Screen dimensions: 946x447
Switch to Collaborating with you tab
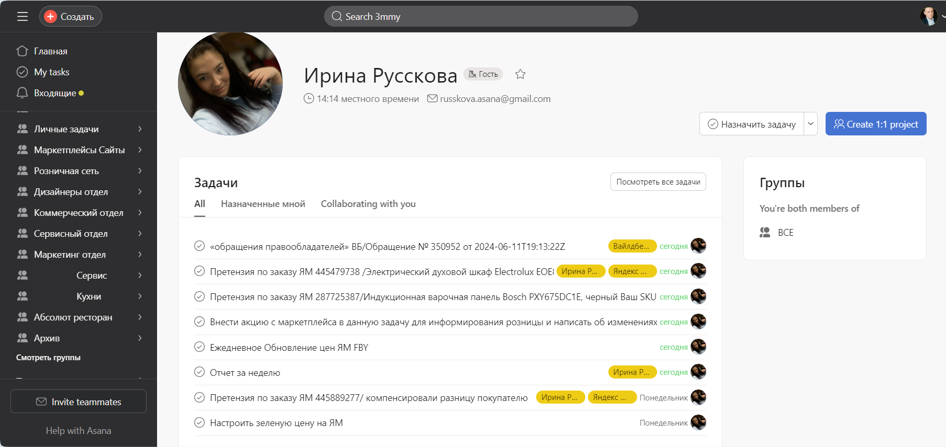[368, 204]
